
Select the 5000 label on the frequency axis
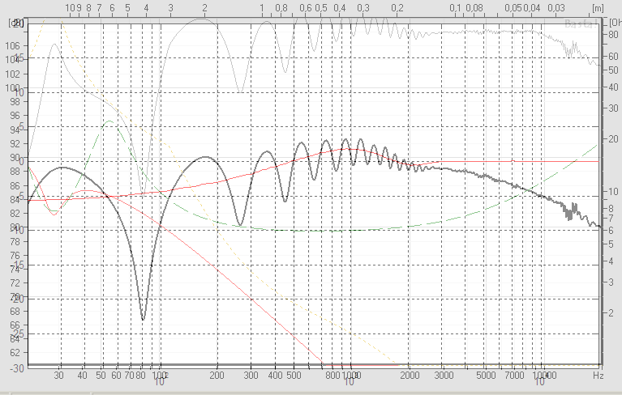pyautogui.click(x=485, y=376)
